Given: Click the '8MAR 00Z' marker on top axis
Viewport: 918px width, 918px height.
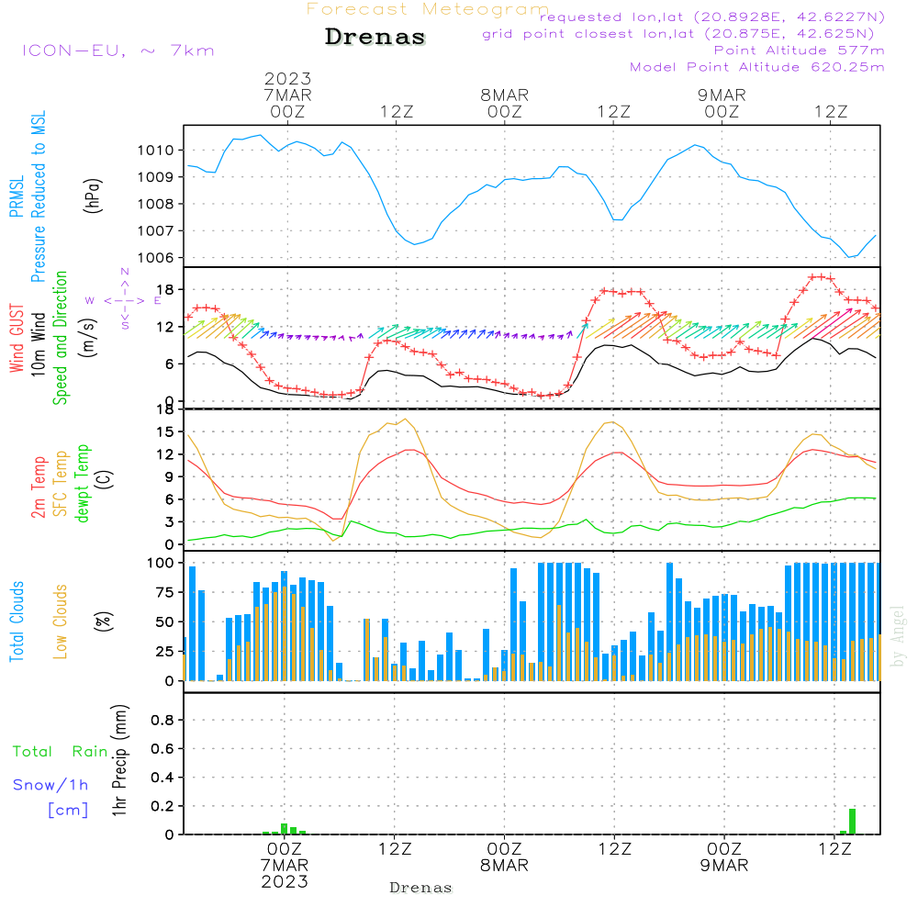Looking at the screenshot, I should 504,103.
